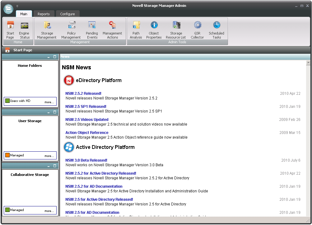
Task: Open Scheduled Tasks
Action: [x=217, y=30]
